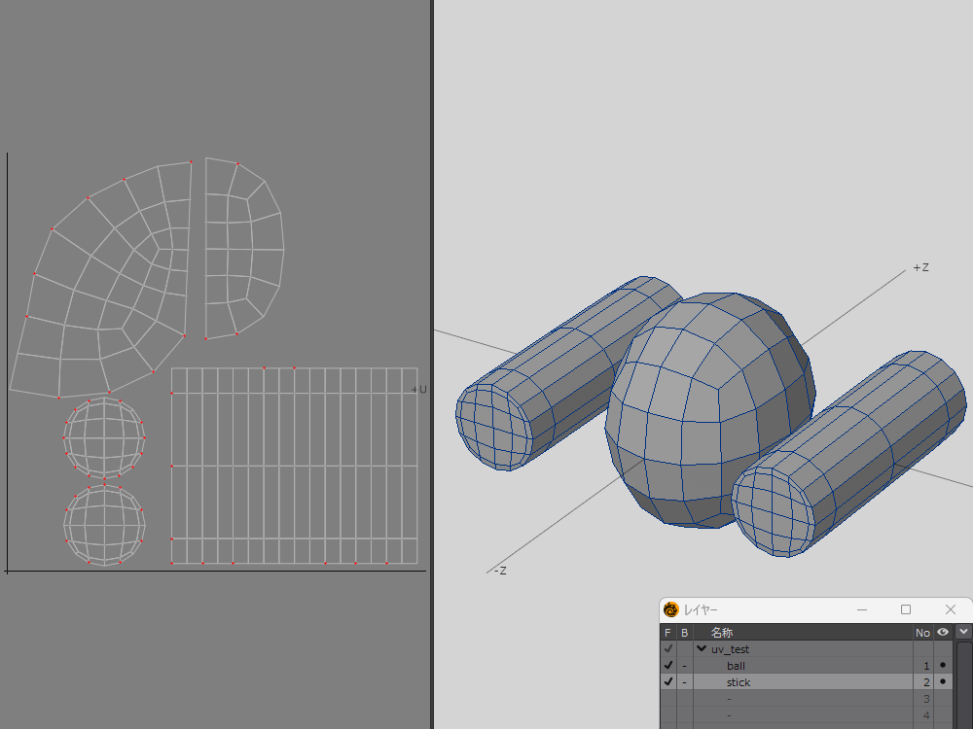Click the eye icon in layer header
The height and width of the screenshot is (729, 973).
tap(943, 632)
